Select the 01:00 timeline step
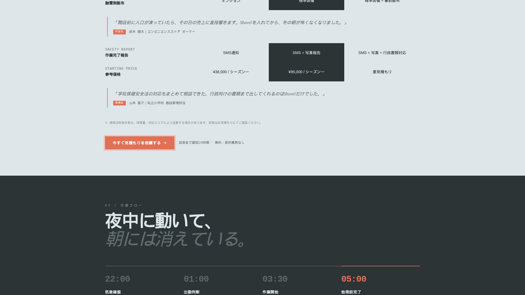This screenshot has width=525, height=295. click(x=196, y=279)
